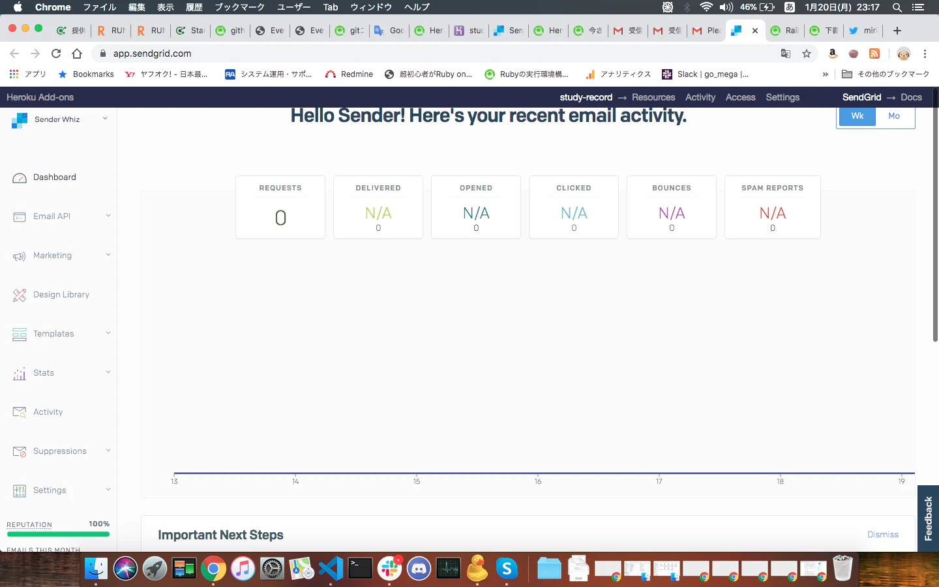Dismiss the Important Next Steps panel
The width and height of the screenshot is (939, 587).
coord(883,535)
